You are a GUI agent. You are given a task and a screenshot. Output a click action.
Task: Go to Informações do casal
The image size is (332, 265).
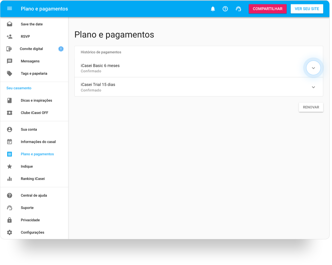(x=34, y=142)
